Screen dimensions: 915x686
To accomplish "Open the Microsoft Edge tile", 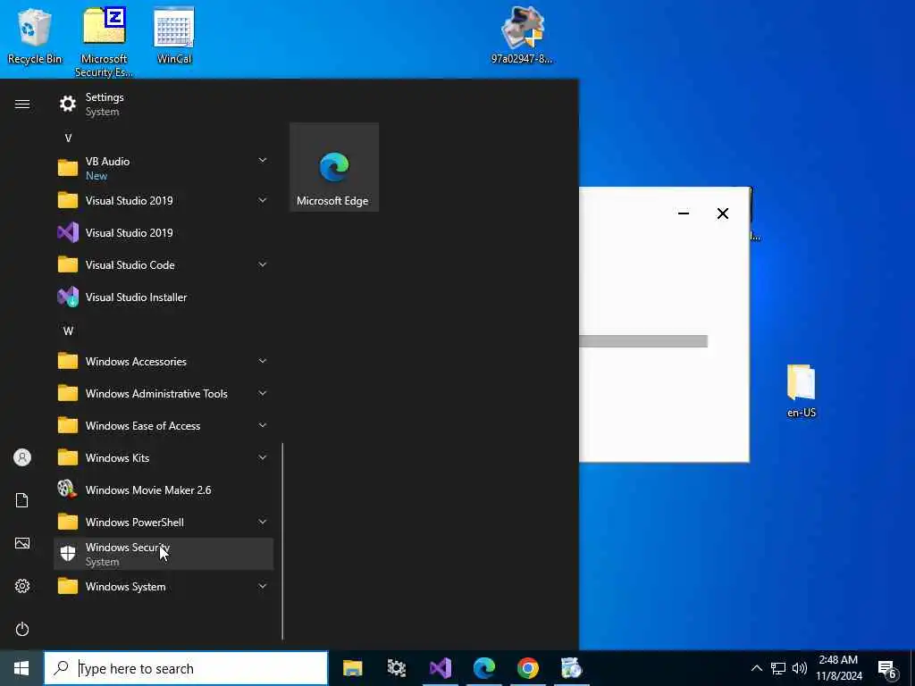I will 334,167.
